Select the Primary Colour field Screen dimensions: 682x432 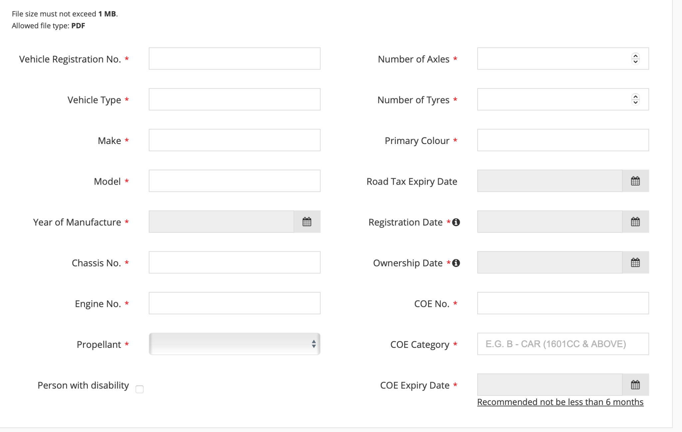tap(563, 140)
